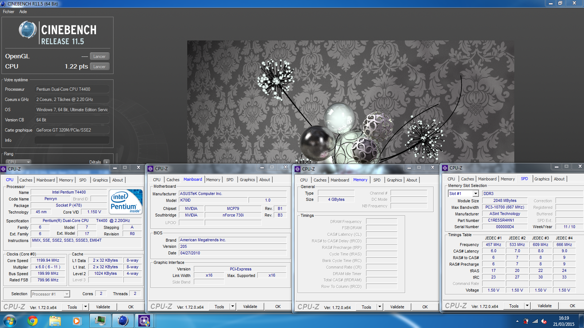Select Memory tab in CPU-Z SPD window
This screenshot has width=584, height=328.
coord(508,179)
